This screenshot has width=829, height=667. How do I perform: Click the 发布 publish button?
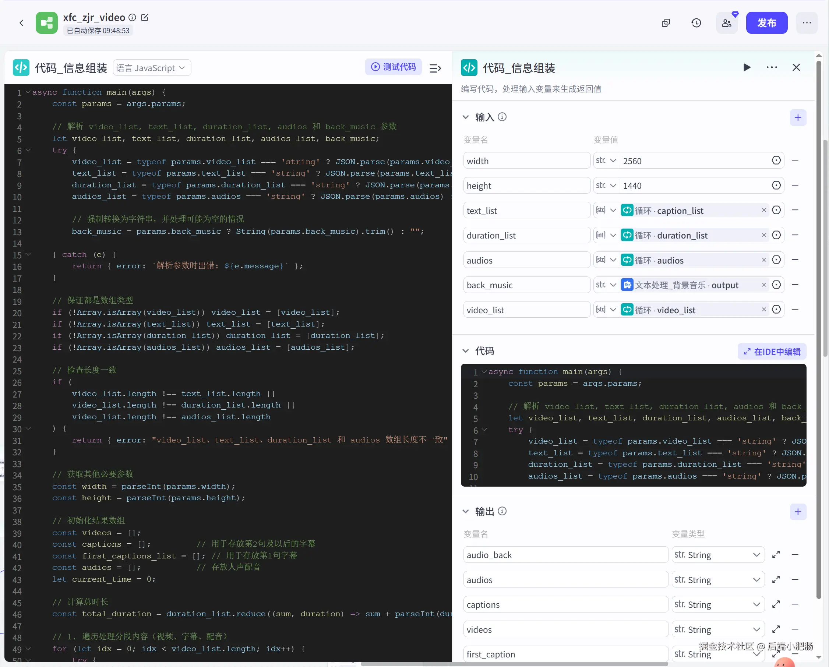click(x=766, y=23)
